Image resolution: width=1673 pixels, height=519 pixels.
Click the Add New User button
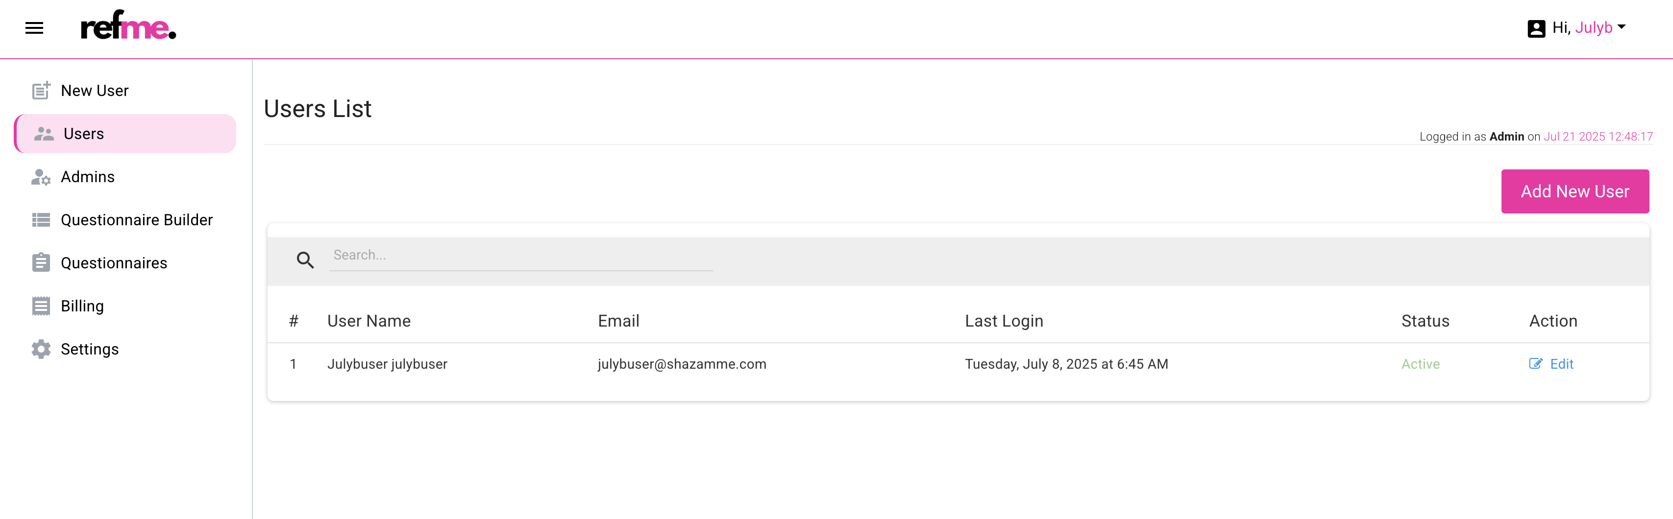(1575, 191)
